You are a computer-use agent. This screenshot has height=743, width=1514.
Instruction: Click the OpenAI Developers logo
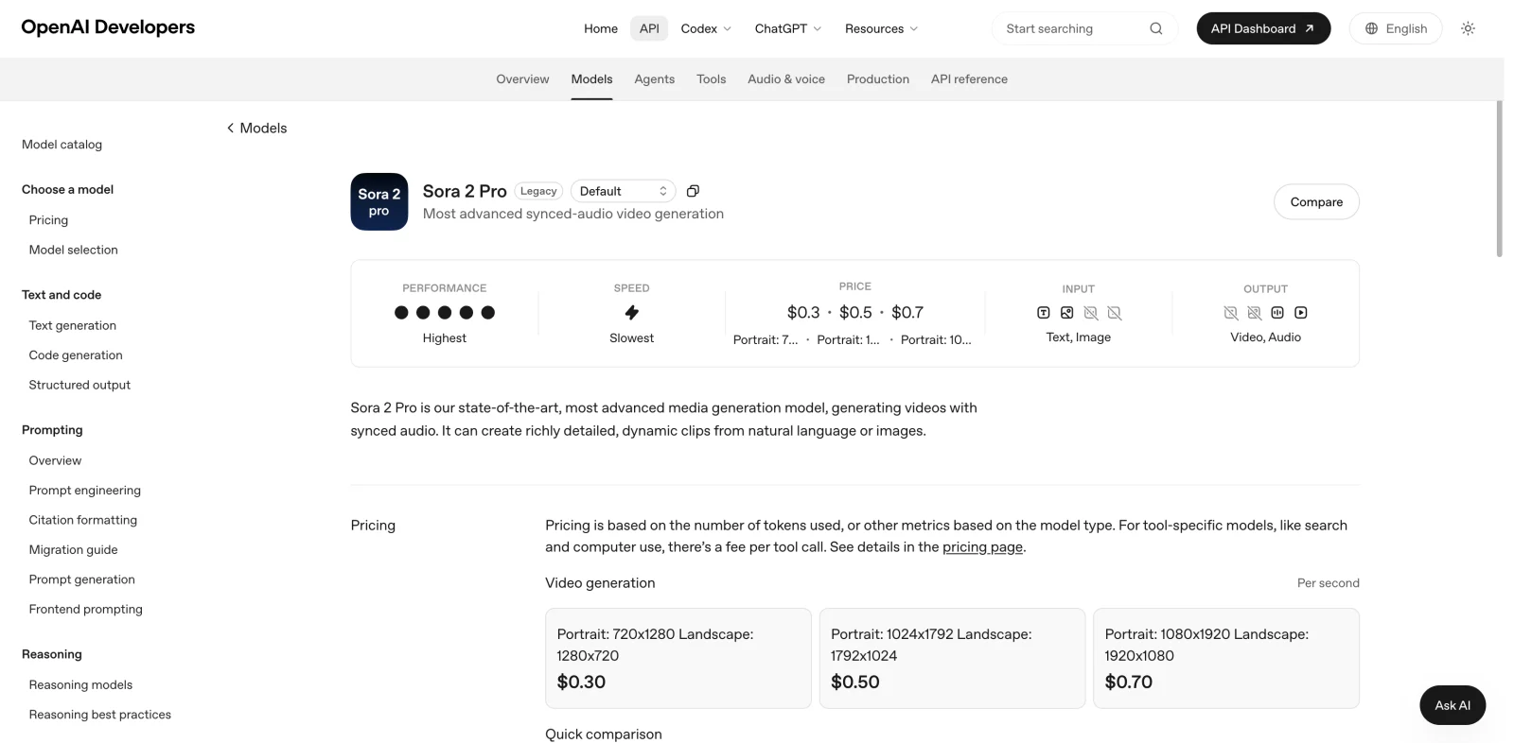tap(108, 27)
